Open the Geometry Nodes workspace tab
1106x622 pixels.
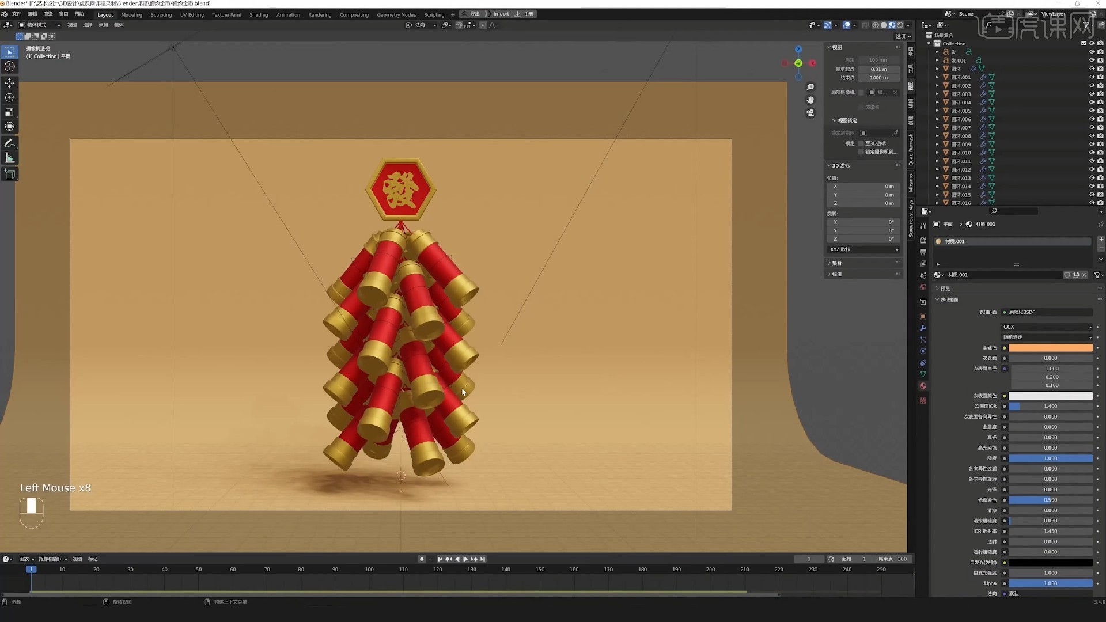point(396,14)
